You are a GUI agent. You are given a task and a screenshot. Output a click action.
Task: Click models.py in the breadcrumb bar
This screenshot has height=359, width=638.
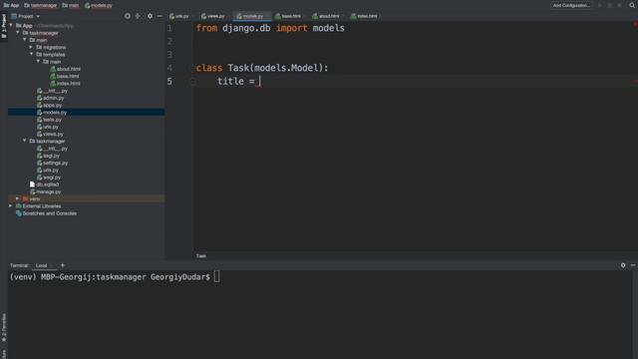coord(99,5)
